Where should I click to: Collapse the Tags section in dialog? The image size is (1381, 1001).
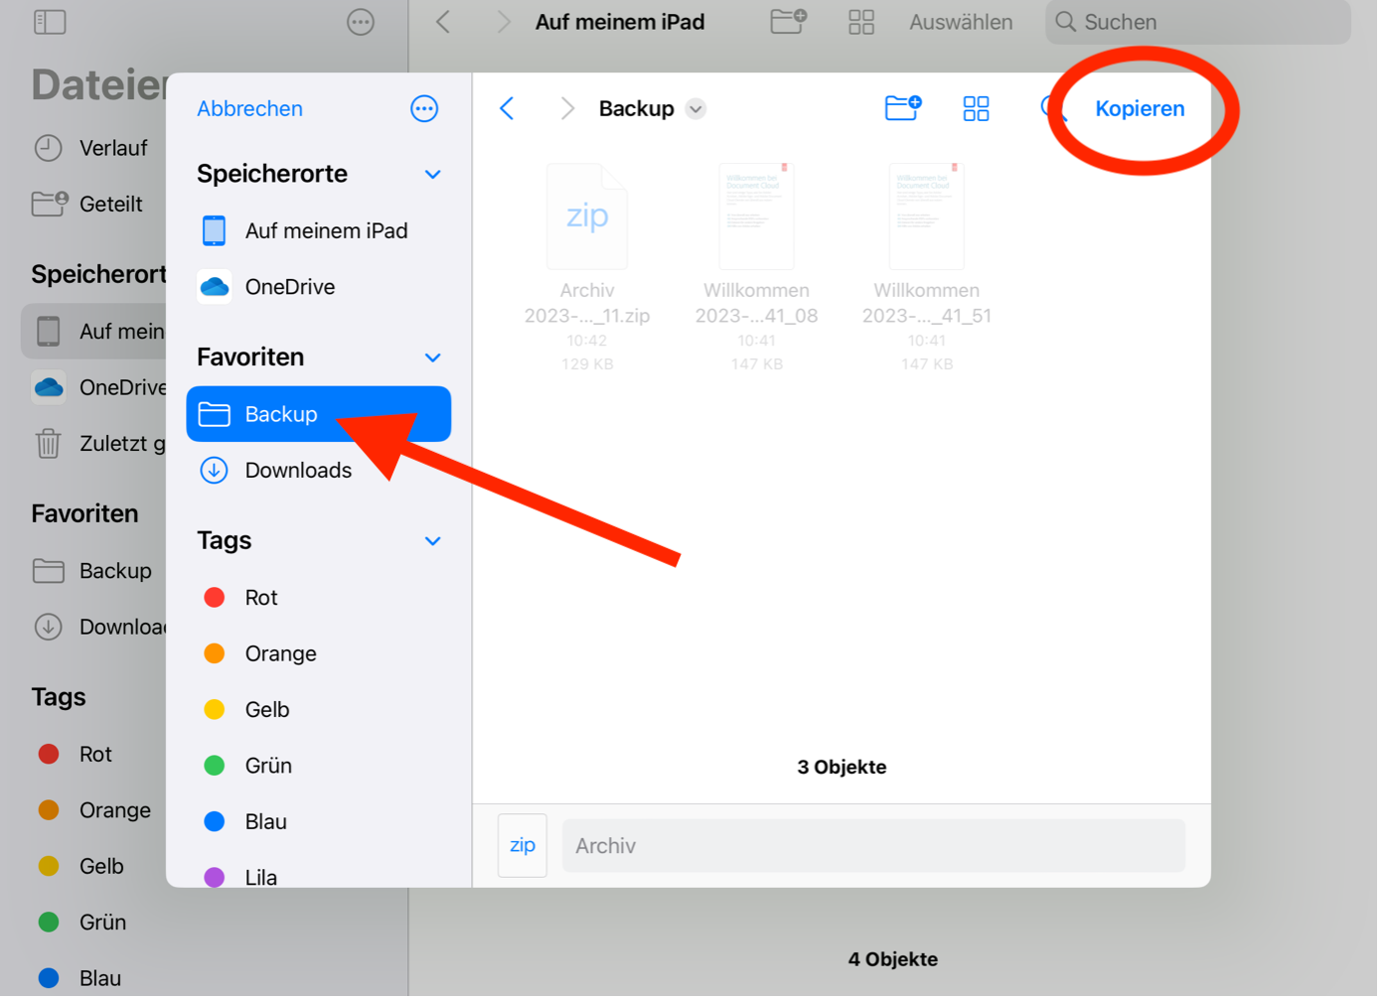[432, 541]
